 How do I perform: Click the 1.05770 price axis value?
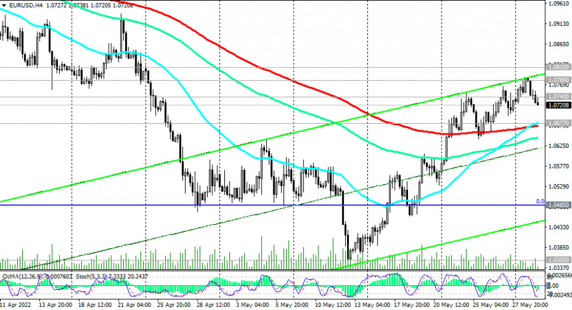tap(559, 166)
